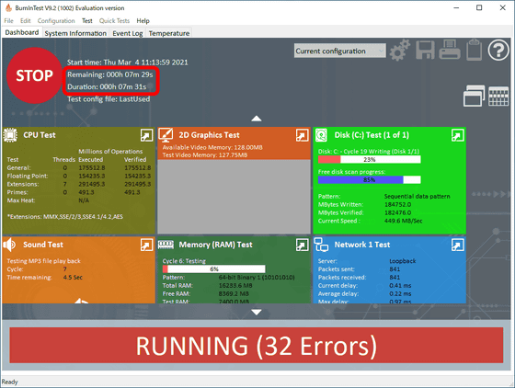Switch to the Event Log tab
This screenshot has height=388, width=515.
(128, 33)
